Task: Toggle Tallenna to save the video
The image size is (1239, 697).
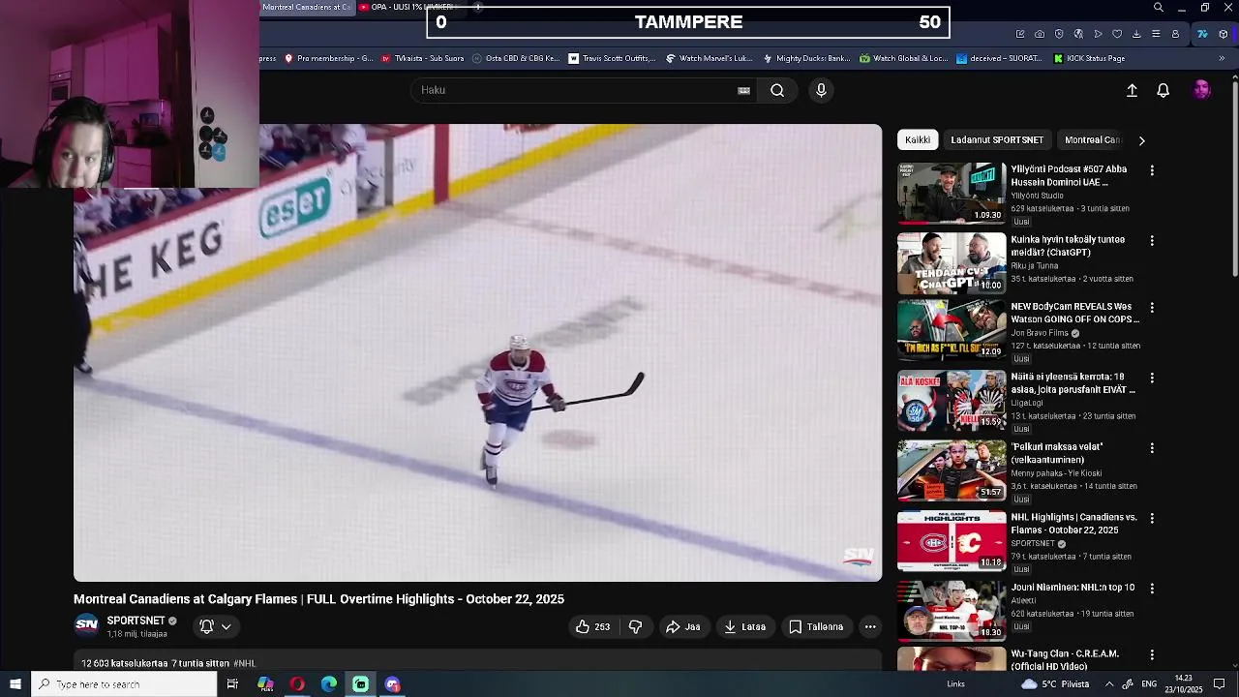Action: point(816,626)
